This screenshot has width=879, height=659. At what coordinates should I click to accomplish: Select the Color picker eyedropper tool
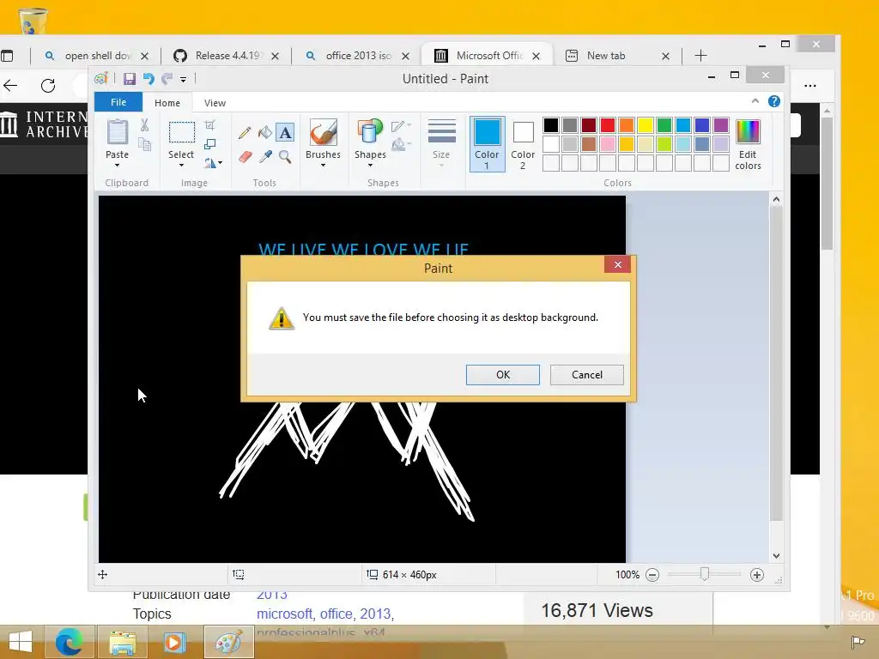click(x=264, y=157)
